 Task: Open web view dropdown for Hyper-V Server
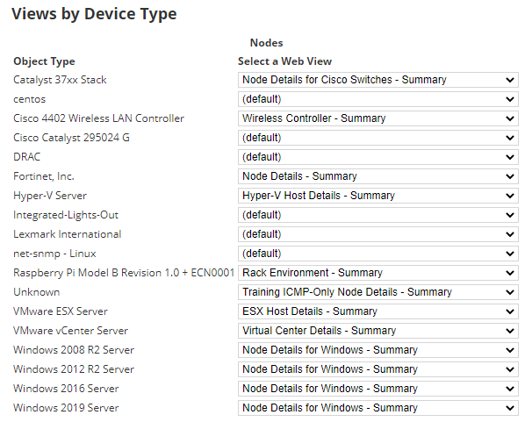pyautogui.click(x=378, y=196)
